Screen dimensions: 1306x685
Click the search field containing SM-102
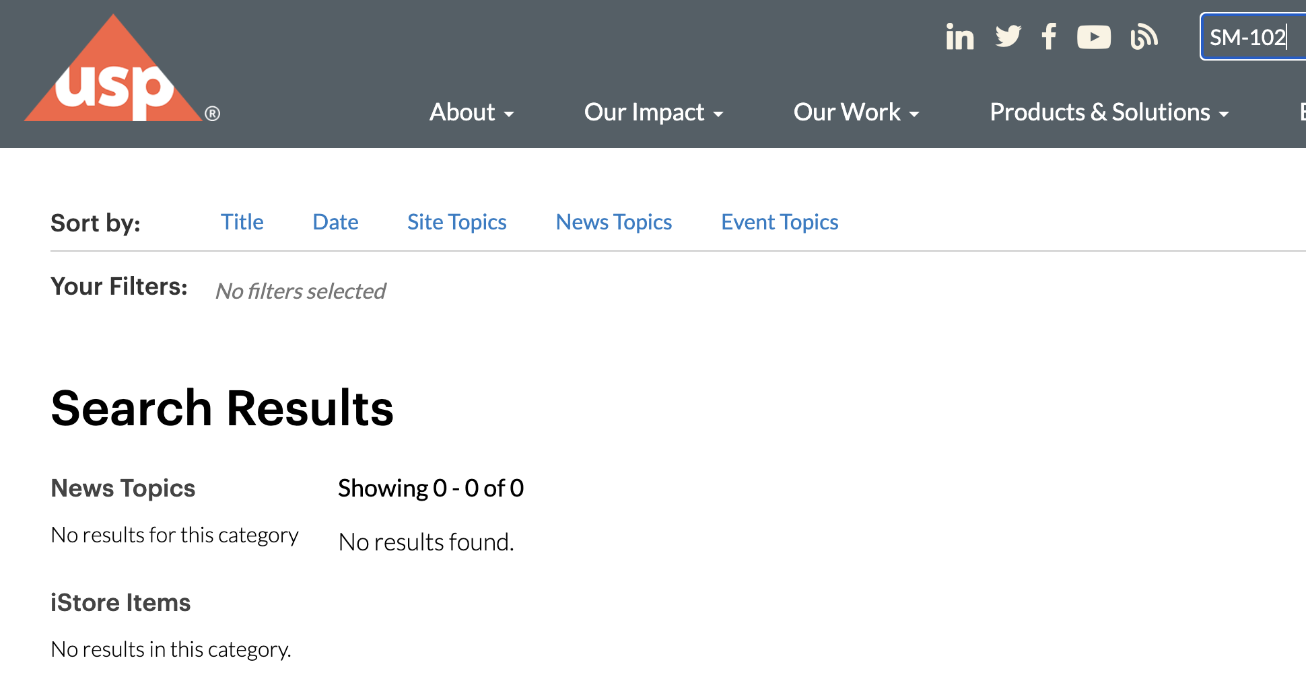pyautogui.click(x=1252, y=37)
